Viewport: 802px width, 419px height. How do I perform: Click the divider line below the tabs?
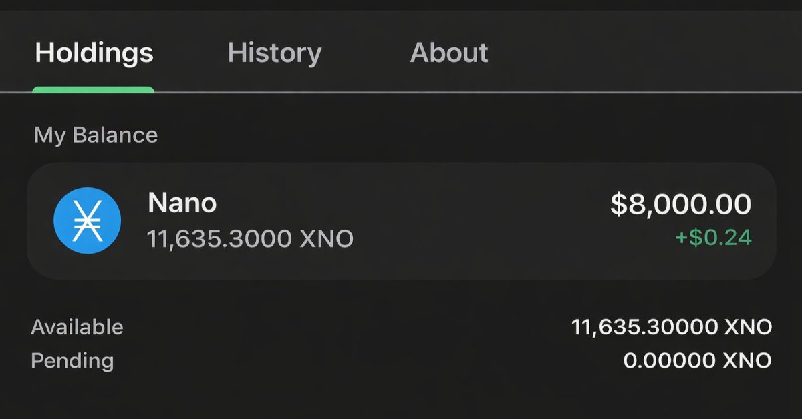(x=468, y=92)
